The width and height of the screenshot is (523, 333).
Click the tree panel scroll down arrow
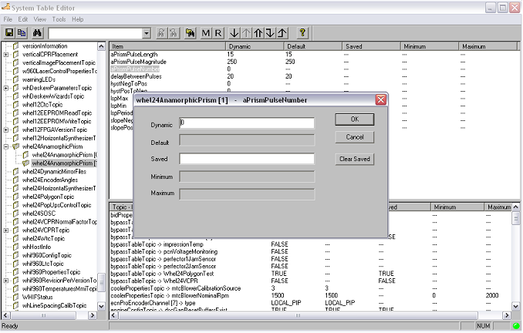[101, 306]
